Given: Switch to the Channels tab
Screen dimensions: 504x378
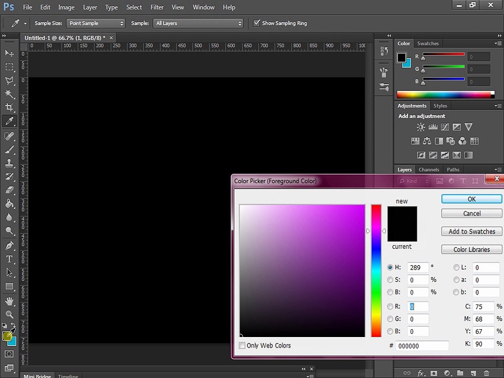Looking at the screenshot, I should (x=429, y=170).
